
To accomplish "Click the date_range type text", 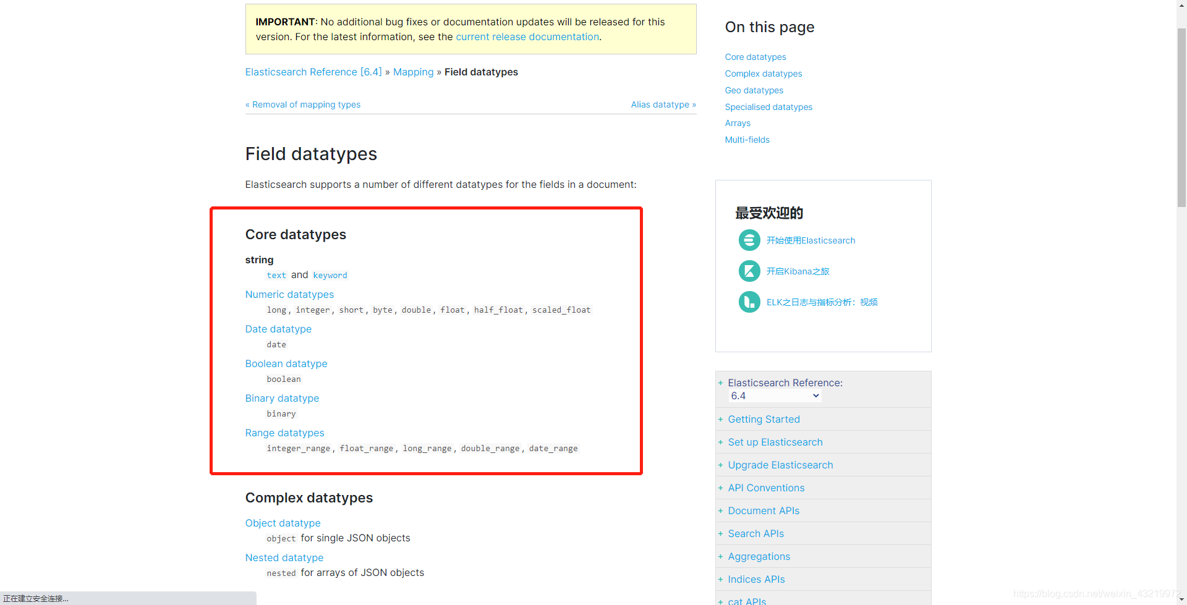I will pyautogui.click(x=553, y=448).
